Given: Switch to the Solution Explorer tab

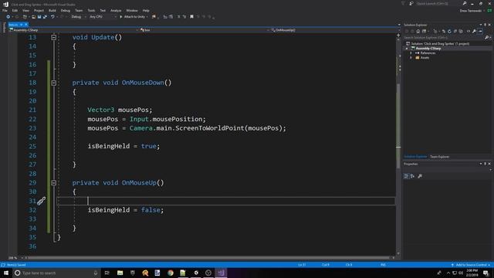Looking at the screenshot, I should pos(415,157).
